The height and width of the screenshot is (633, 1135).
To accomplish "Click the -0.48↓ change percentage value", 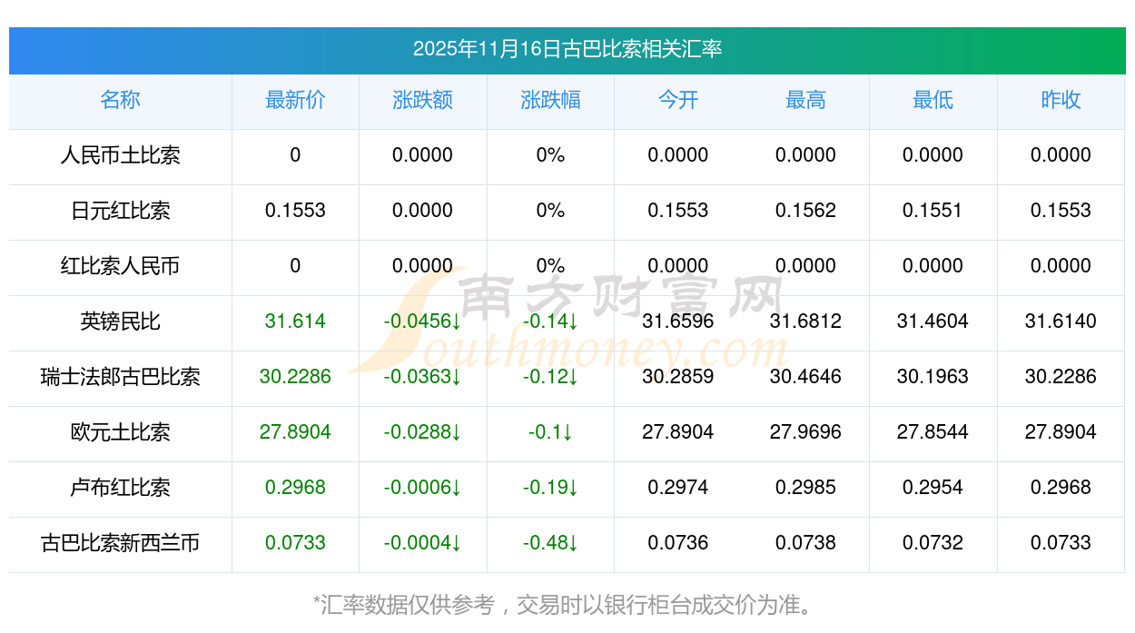I will [x=550, y=543].
